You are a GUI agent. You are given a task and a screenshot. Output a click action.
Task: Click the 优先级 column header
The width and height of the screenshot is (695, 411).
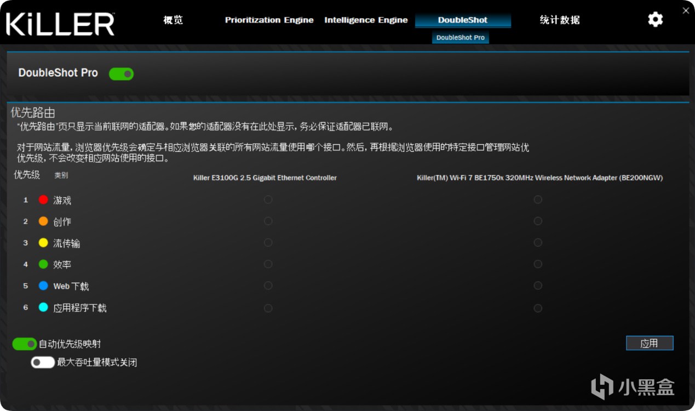(x=27, y=175)
